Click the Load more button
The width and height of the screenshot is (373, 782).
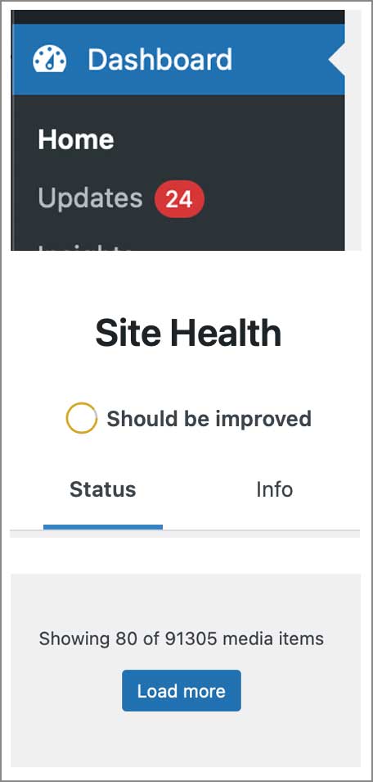[x=182, y=691]
